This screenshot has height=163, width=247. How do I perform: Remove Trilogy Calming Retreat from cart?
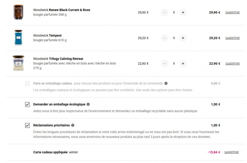[232, 64]
